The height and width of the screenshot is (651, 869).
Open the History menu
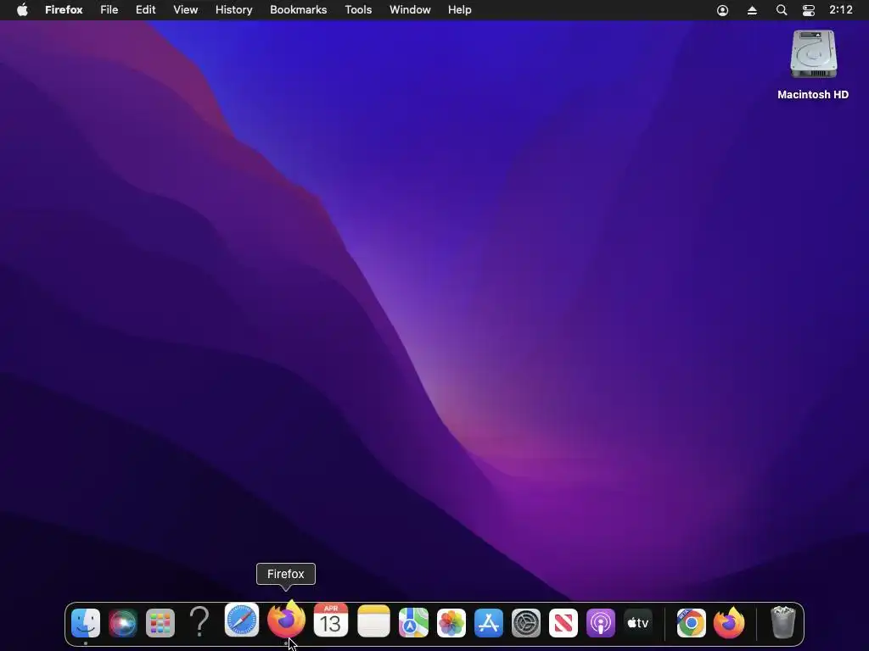point(234,10)
